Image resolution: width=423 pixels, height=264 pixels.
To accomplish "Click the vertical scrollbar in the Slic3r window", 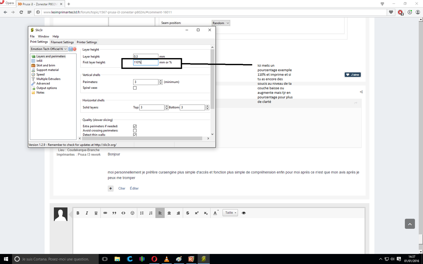I will [212, 79].
